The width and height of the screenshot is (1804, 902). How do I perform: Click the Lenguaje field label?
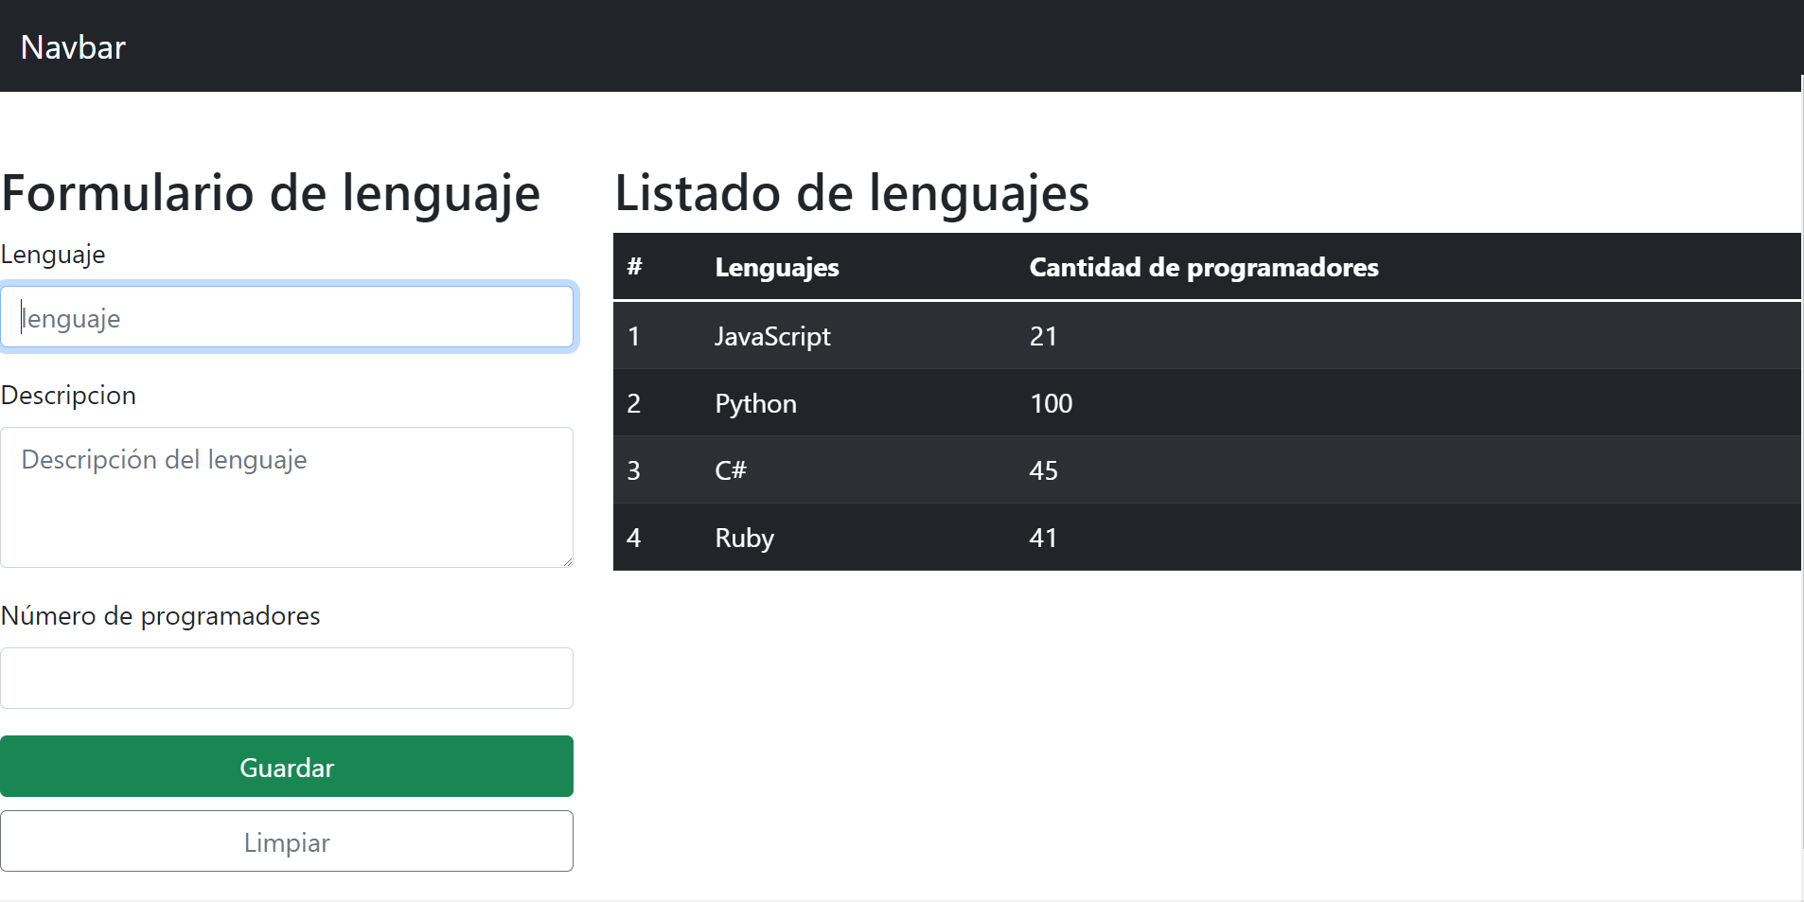click(x=53, y=255)
